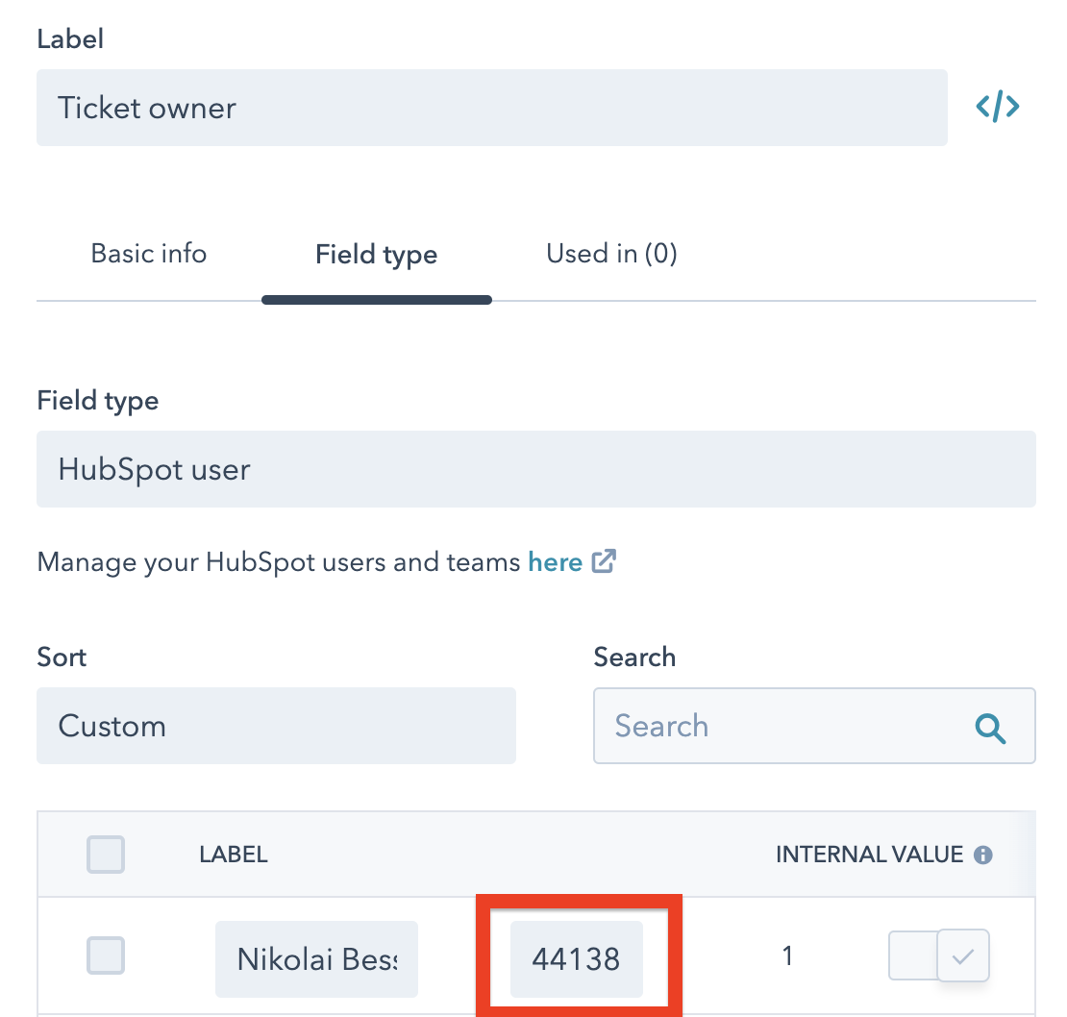The height and width of the screenshot is (1017, 1067).
Task: Click the magnifying glass search icon
Action: pos(990,728)
